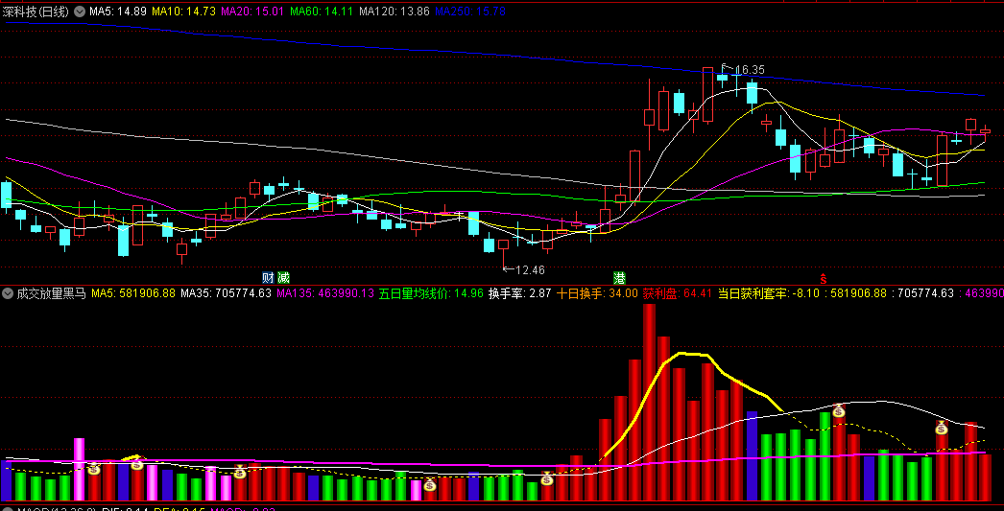Screen dimensions: 1004x511
Task: Click the green 港 marker icon
Action: tap(619, 278)
